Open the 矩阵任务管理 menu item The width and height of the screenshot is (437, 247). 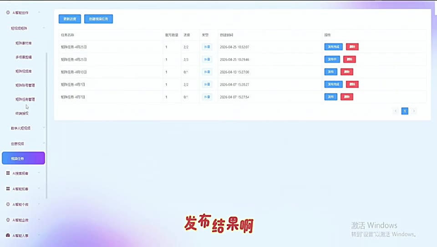coord(25,99)
